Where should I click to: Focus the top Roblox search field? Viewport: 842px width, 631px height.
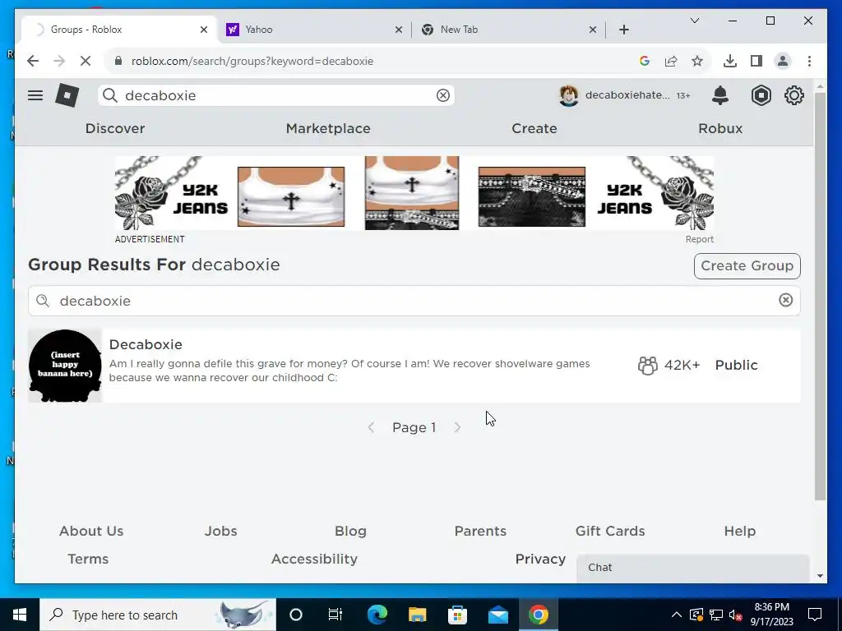(x=276, y=95)
